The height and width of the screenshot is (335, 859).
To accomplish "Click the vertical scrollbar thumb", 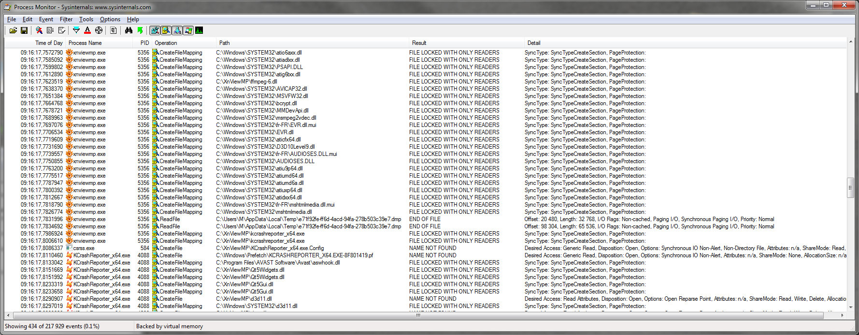I will coord(850,188).
